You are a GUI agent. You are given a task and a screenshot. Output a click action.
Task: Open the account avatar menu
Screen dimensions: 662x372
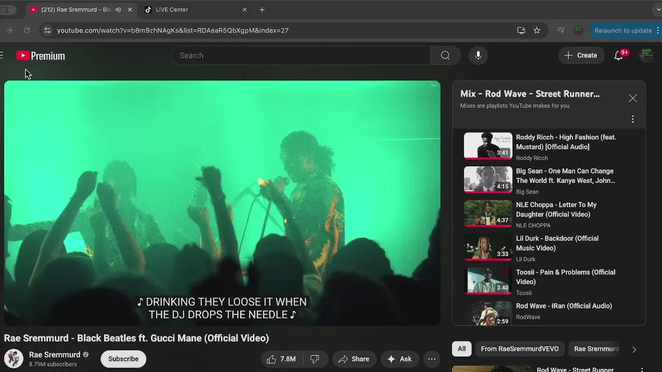click(x=646, y=55)
